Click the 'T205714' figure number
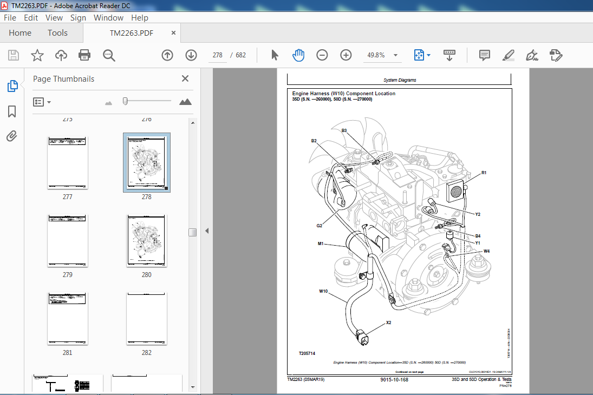This screenshot has height=395, width=593. pyautogui.click(x=307, y=353)
